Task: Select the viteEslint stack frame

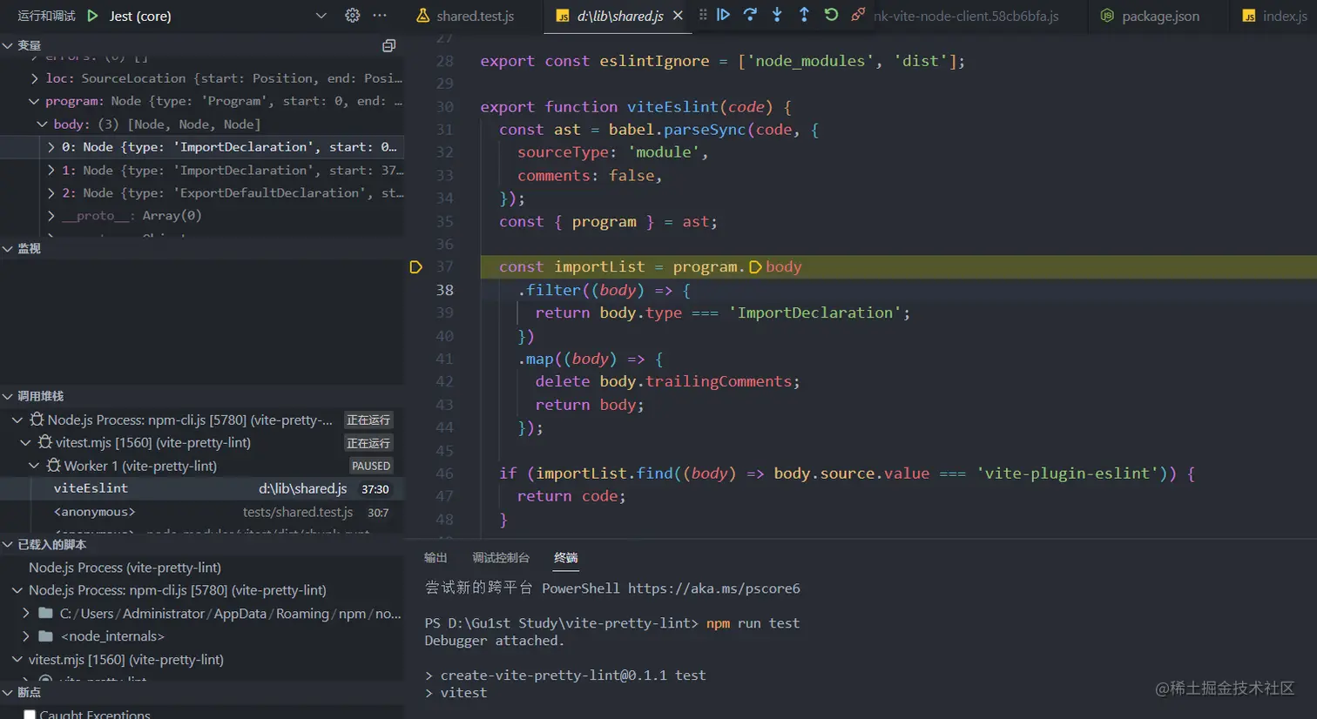Action: point(202,489)
